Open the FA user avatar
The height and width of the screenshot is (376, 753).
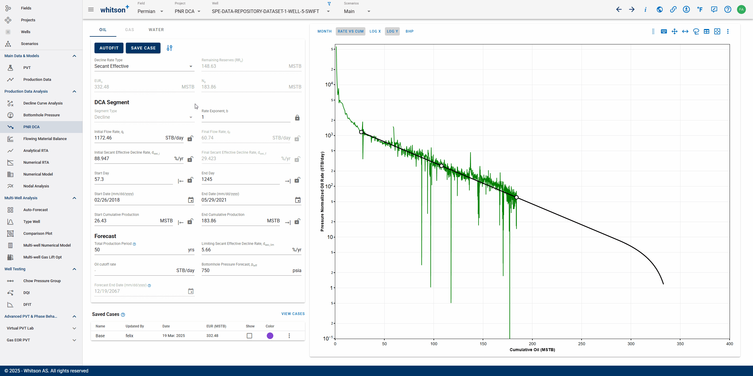pyautogui.click(x=741, y=9)
